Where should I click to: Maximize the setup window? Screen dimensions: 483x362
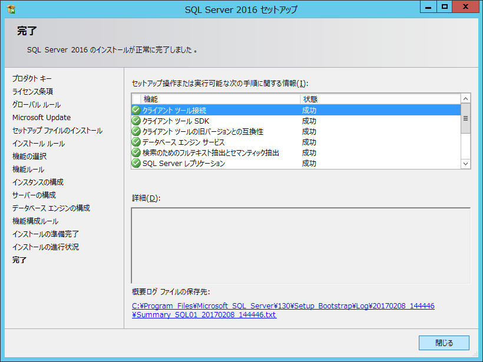coord(445,6)
